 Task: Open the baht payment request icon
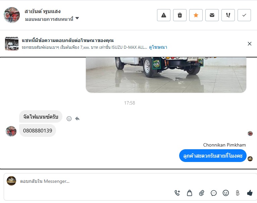coord(238,193)
